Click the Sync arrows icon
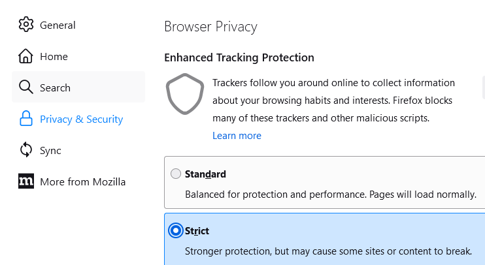The height and width of the screenshot is (265, 485). pos(26,150)
